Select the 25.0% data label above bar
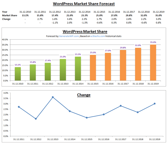 coord(93,52)
